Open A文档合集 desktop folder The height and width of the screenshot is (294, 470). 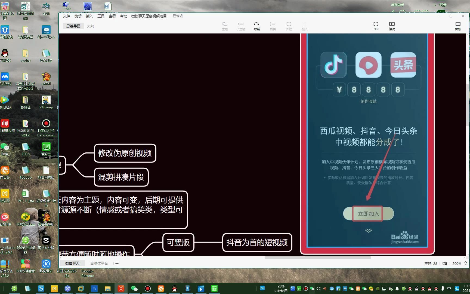click(x=26, y=32)
